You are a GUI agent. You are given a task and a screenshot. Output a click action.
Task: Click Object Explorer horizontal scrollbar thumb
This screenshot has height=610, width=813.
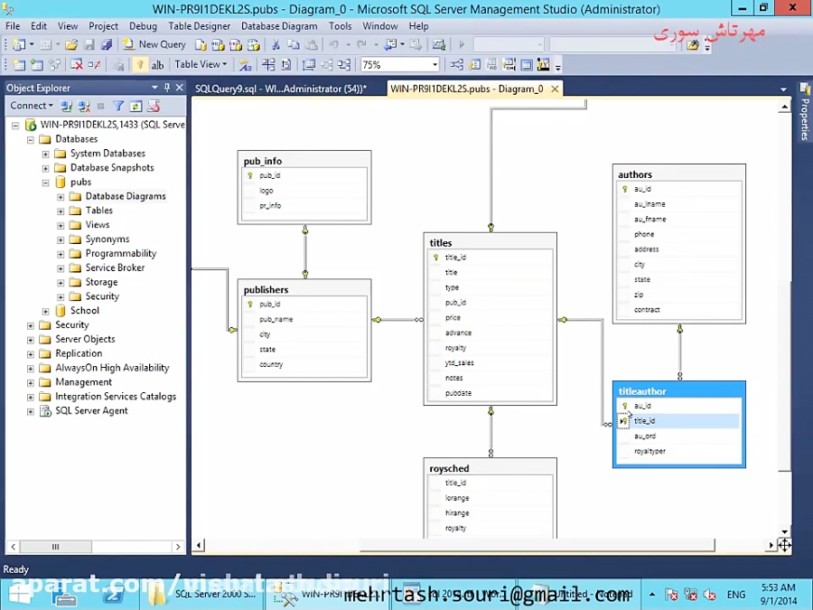(55, 547)
